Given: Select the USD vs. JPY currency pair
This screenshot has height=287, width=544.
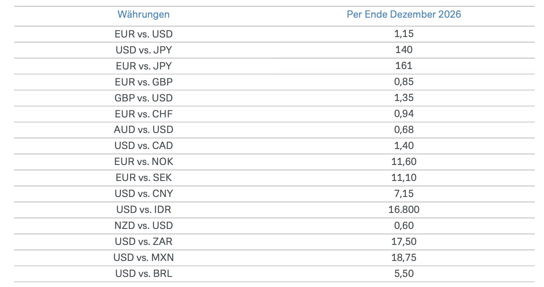Looking at the screenshot, I should coord(143,50).
